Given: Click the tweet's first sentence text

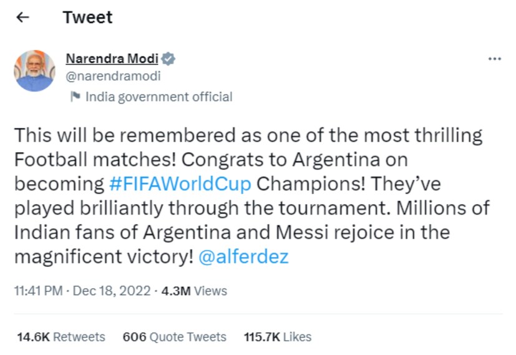Looking at the screenshot, I should click(x=248, y=135).
